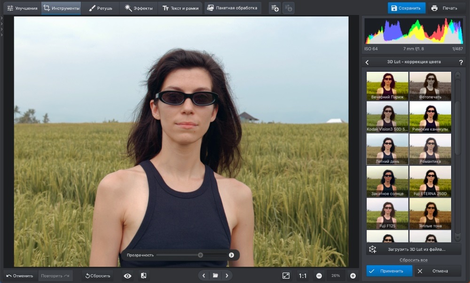Select the Fuji ETERNA 250D thumbnail
This screenshot has width=470, height=283.
pyautogui.click(x=430, y=180)
